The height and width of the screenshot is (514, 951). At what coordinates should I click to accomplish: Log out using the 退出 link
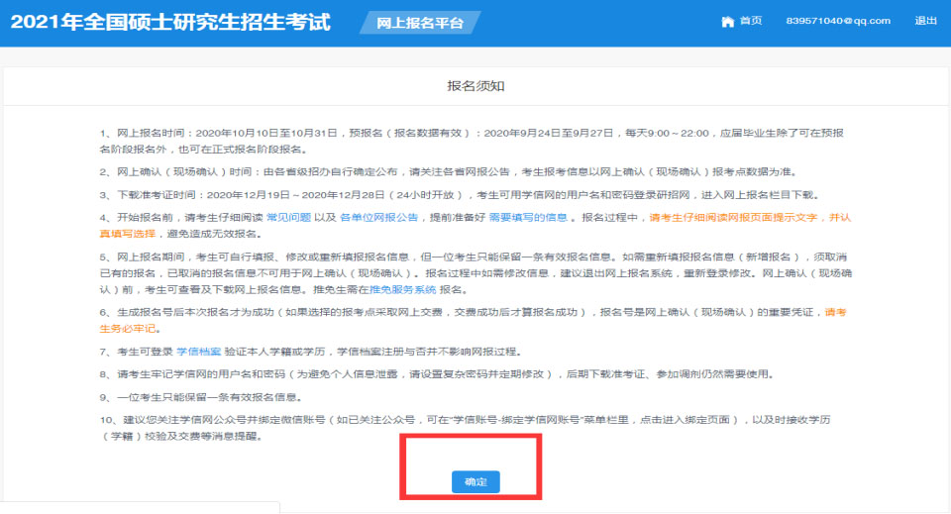tap(925, 21)
